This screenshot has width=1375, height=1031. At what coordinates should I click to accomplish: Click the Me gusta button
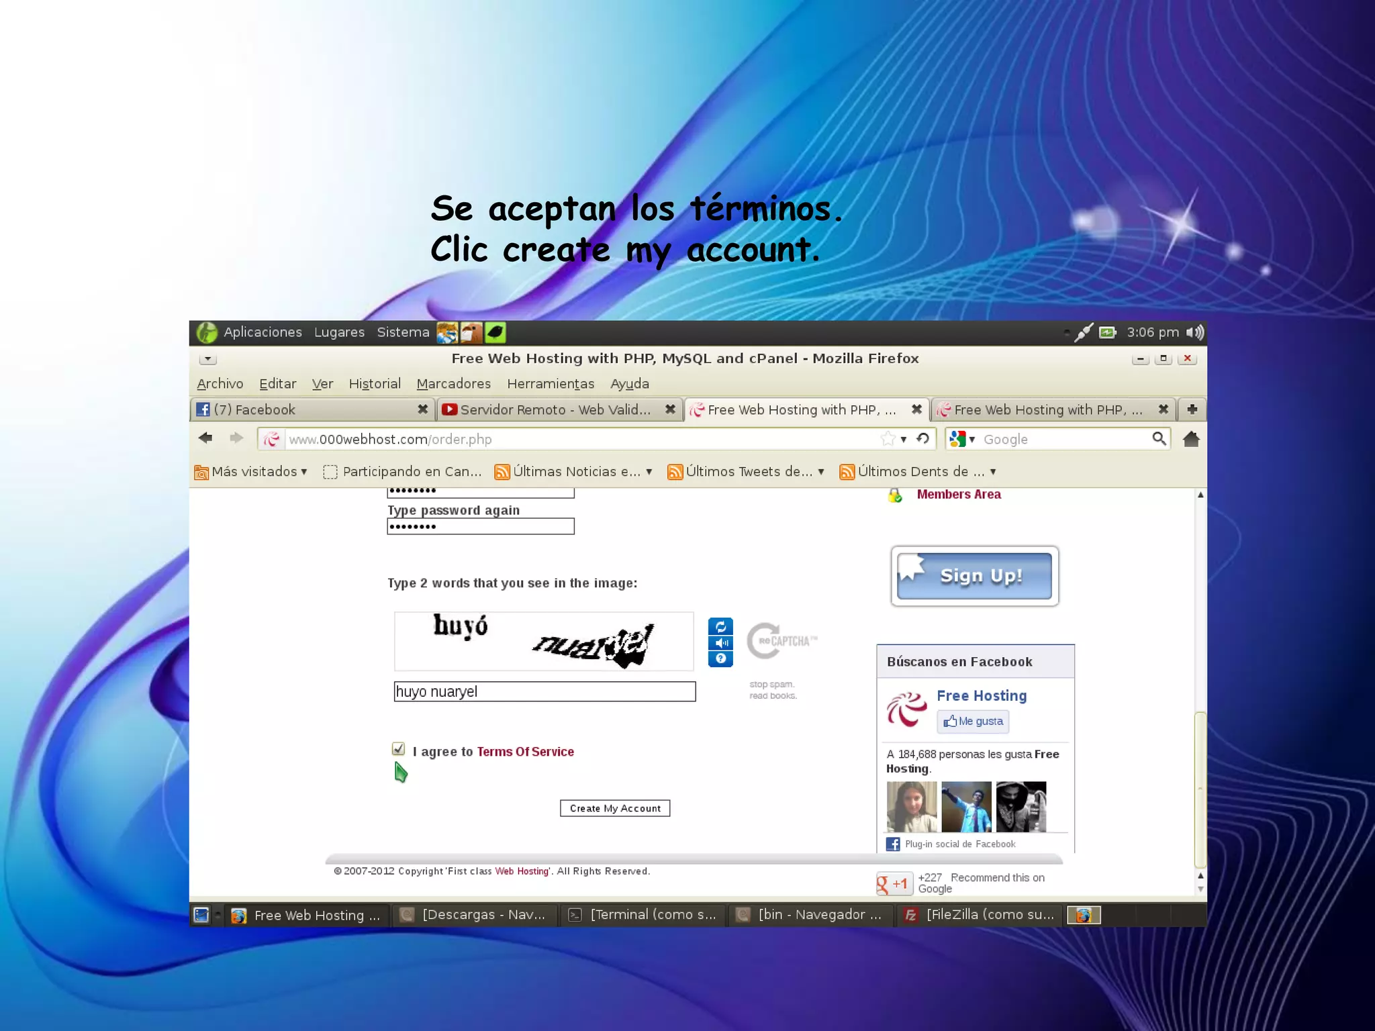[973, 722]
